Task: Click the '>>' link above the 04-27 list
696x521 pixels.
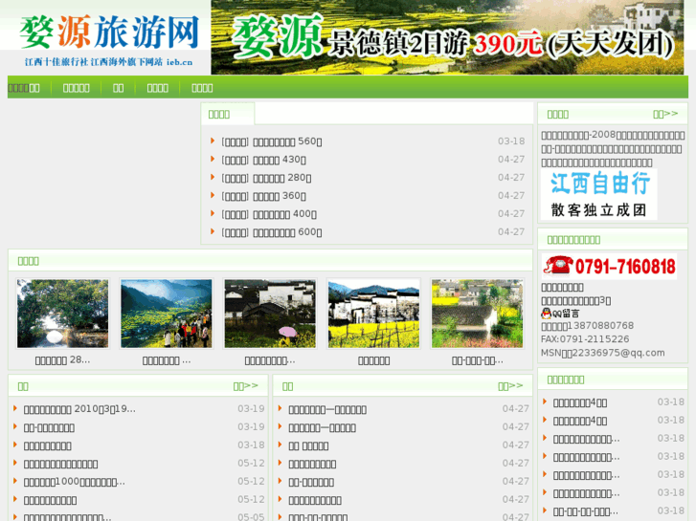Action: click(510, 386)
